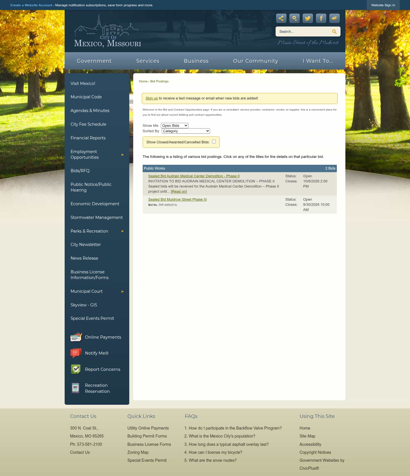The width and height of the screenshot is (410, 476).
Task: Expand the Employment Opportunities submenu arrow
Action: tap(123, 155)
